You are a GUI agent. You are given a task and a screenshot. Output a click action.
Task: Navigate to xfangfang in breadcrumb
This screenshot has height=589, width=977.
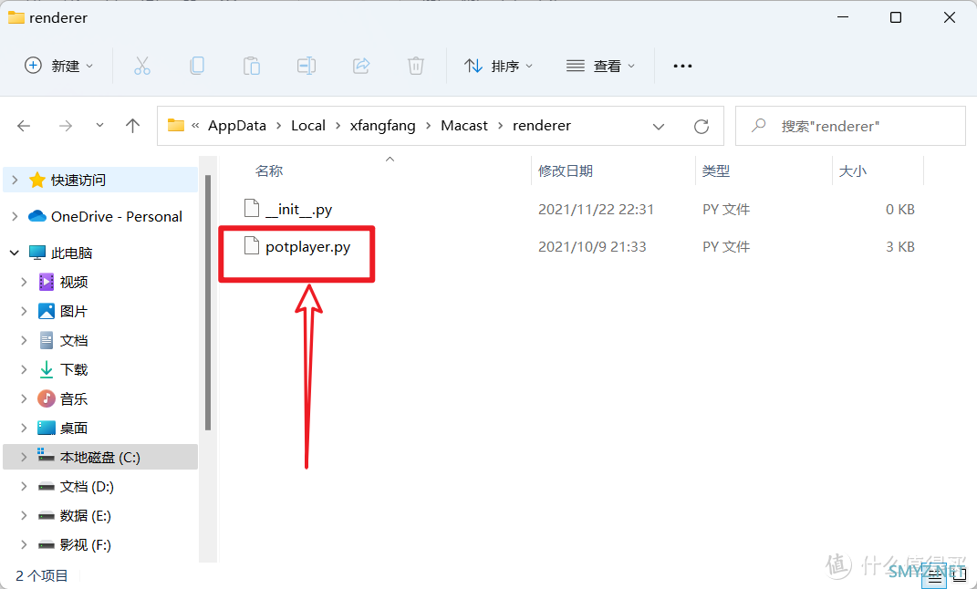(382, 125)
